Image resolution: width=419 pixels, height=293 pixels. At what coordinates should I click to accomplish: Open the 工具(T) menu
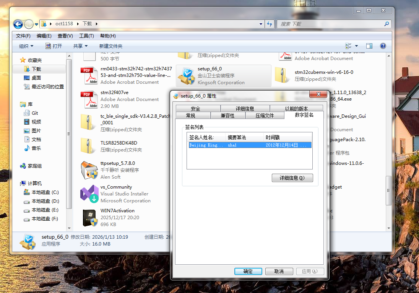(86, 36)
